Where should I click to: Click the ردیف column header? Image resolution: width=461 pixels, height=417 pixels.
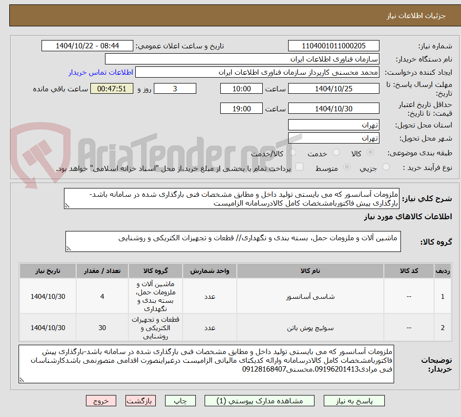pos(443,271)
